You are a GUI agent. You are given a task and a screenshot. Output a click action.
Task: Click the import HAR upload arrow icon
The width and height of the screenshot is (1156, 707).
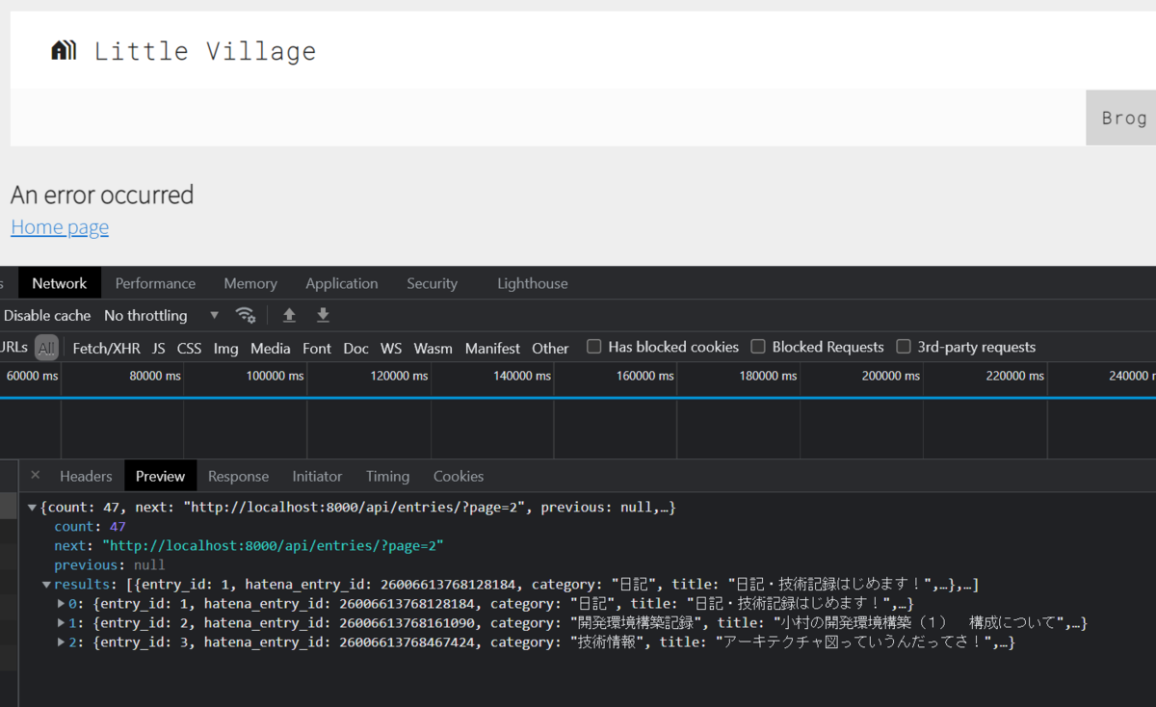[289, 315]
